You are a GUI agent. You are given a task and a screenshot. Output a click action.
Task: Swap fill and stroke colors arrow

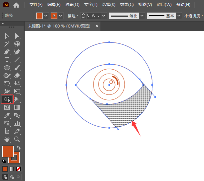click(19, 148)
